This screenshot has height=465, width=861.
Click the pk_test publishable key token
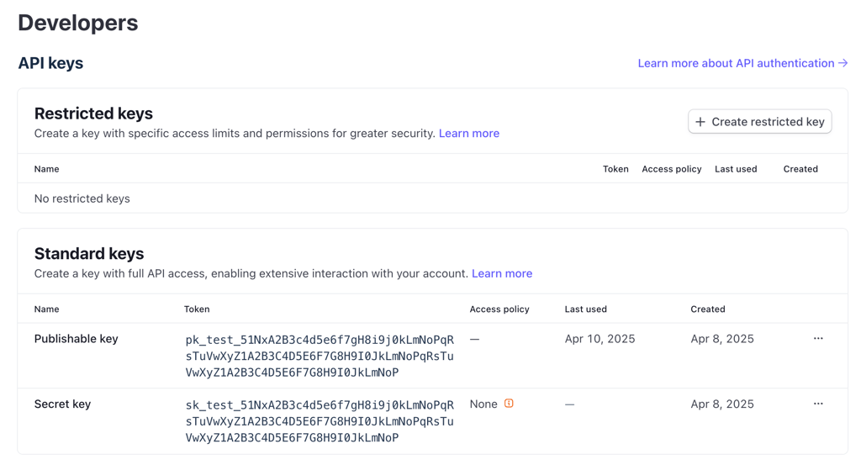pos(320,356)
